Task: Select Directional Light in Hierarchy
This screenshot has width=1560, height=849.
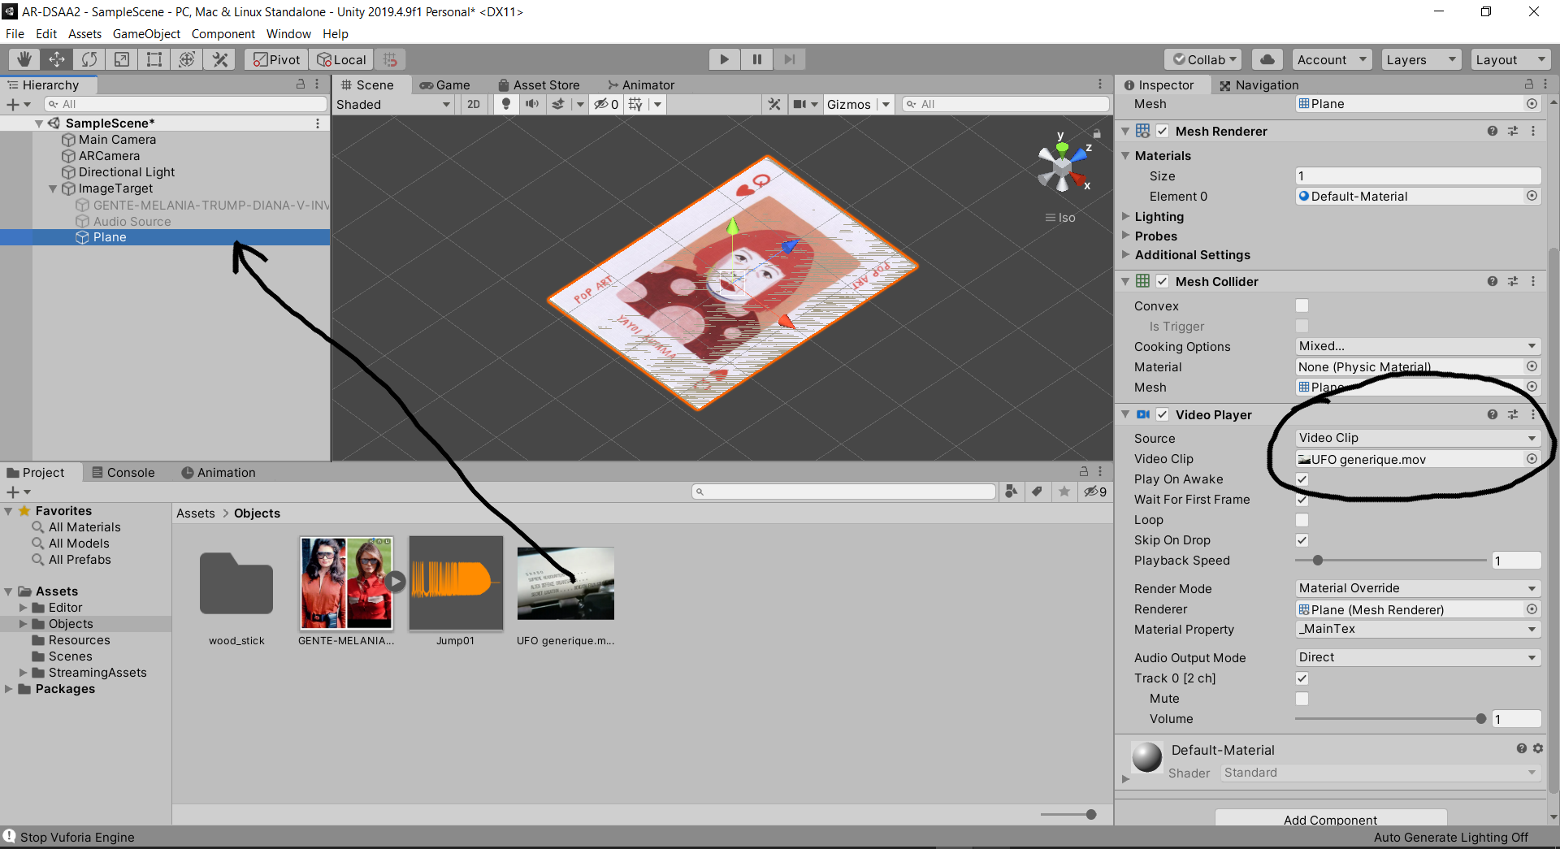Action: click(x=127, y=172)
